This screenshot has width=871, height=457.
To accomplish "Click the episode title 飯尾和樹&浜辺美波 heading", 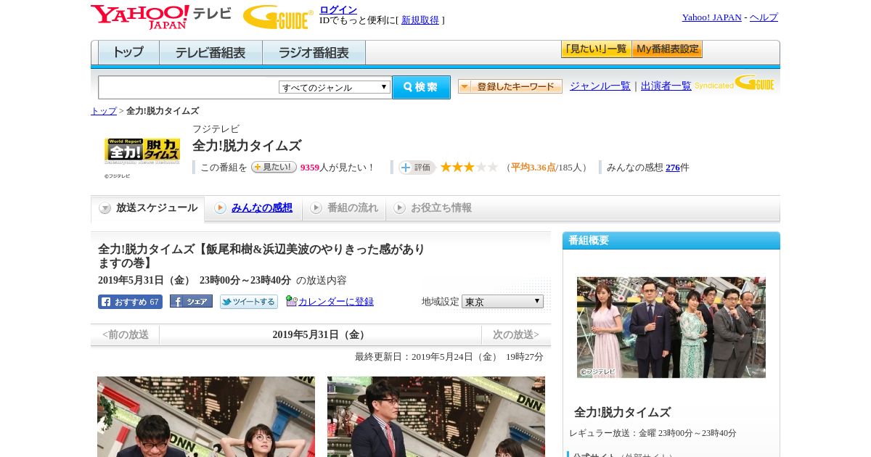I will coord(261,256).
